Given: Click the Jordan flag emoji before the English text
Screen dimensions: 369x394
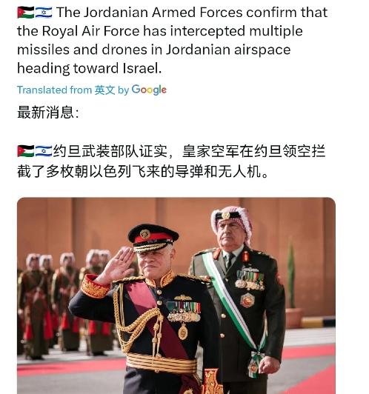Looking at the screenshot, I should pyautogui.click(x=26, y=13).
